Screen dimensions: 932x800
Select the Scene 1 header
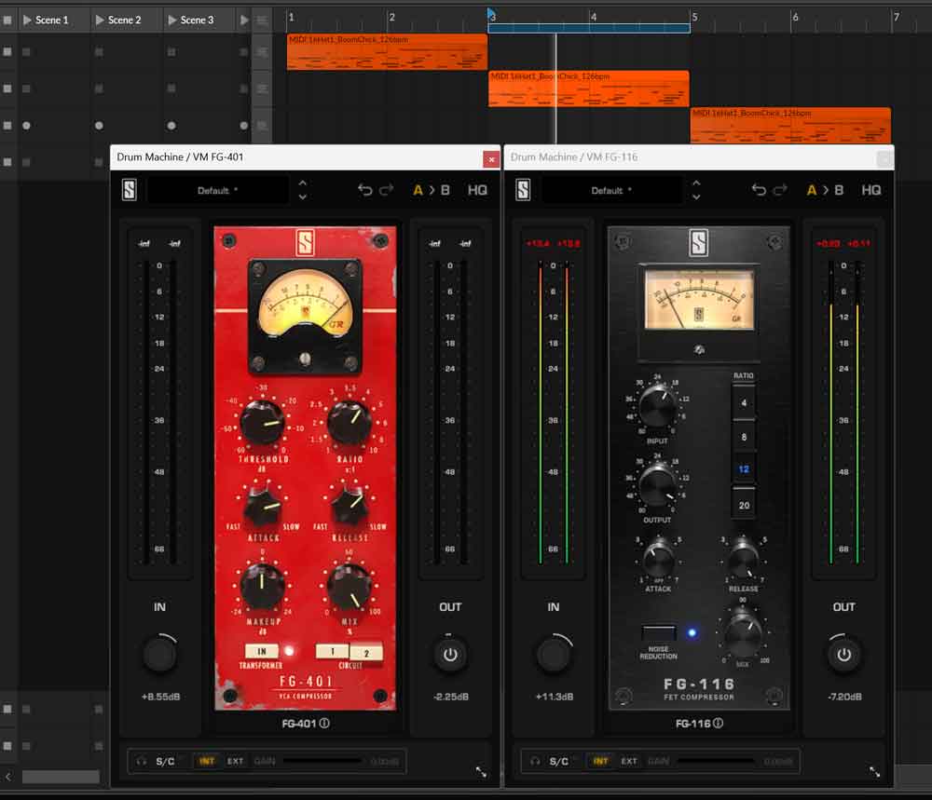click(51, 20)
